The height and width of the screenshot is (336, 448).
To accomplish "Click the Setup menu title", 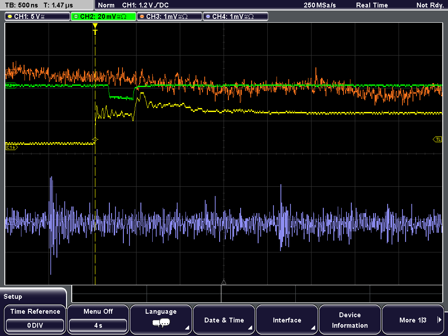I will 13,297.
